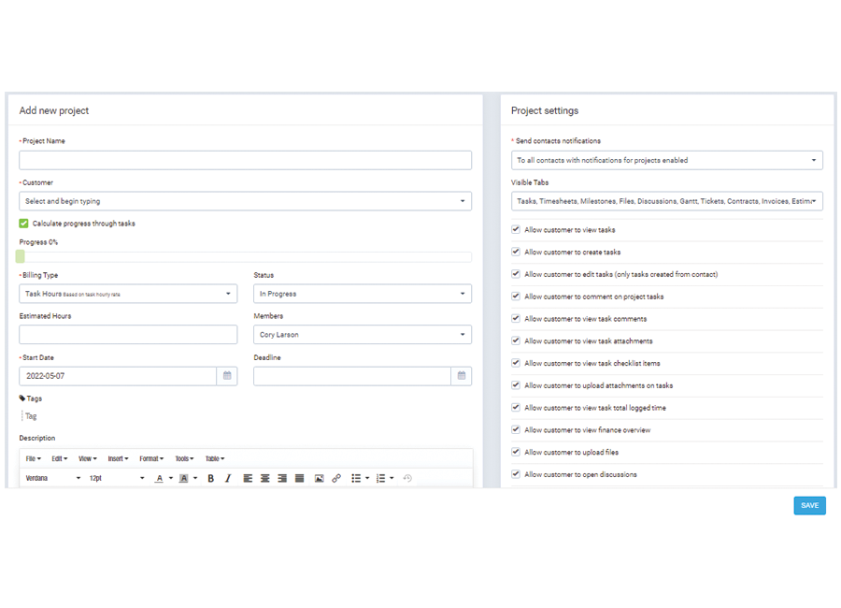841x608 pixels.
Task: Insert an image into the description
Action: 319,478
